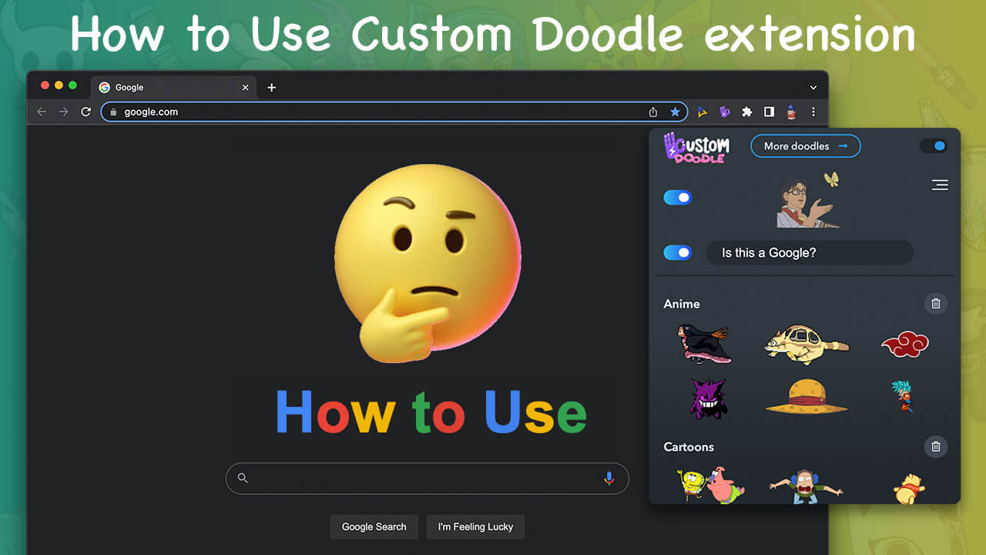Disable the doodle image toggle

pyautogui.click(x=677, y=197)
